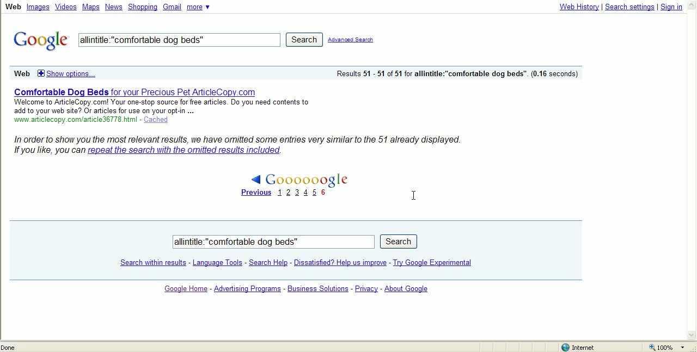Click the Google logo at top left
Viewport: 697px width, 352px height.
(41, 40)
